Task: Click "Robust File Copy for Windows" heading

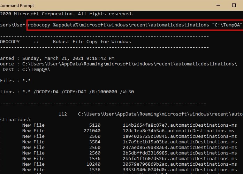Action: pyautogui.click(x=92, y=42)
